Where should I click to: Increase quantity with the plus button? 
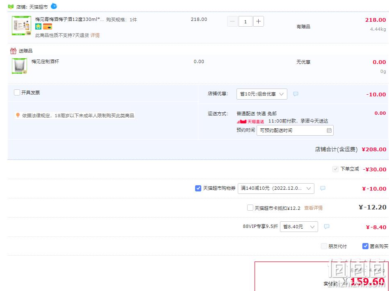pyautogui.click(x=258, y=21)
